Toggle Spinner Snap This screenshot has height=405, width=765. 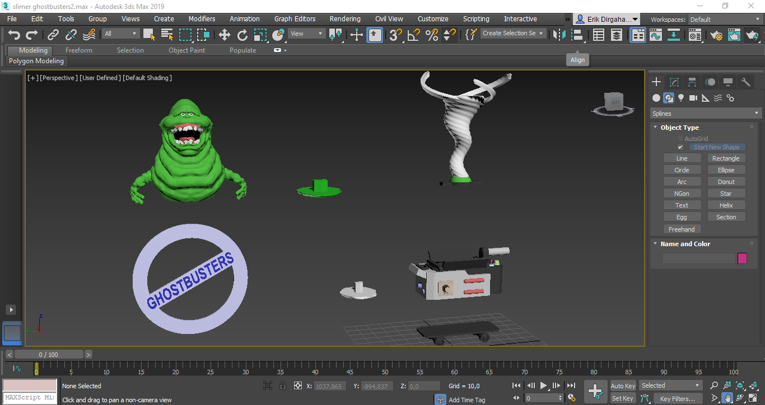click(x=450, y=35)
